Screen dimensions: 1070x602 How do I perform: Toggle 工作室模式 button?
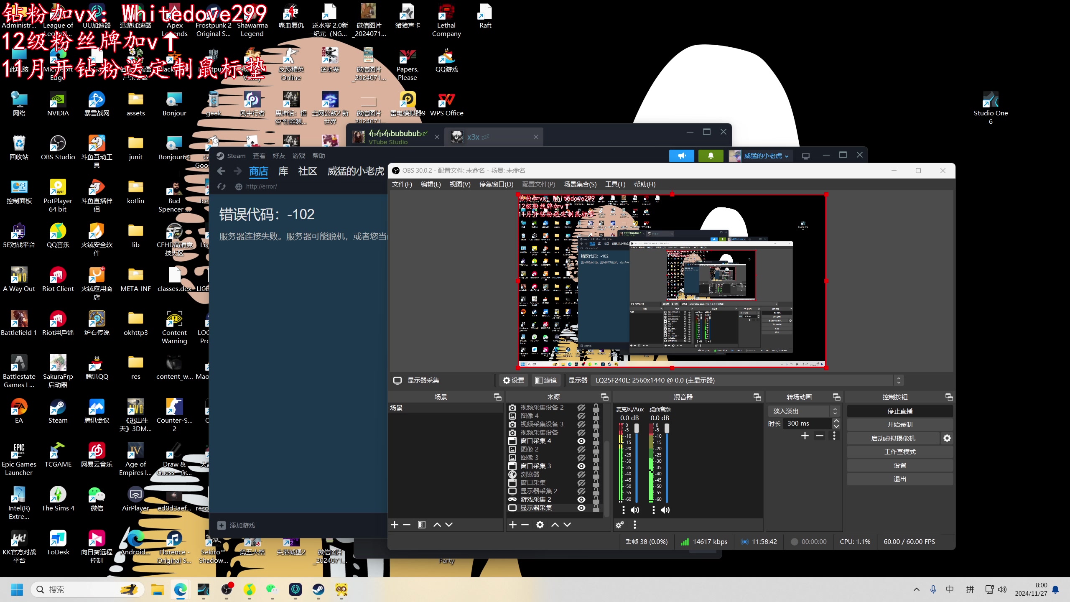[899, 452]
